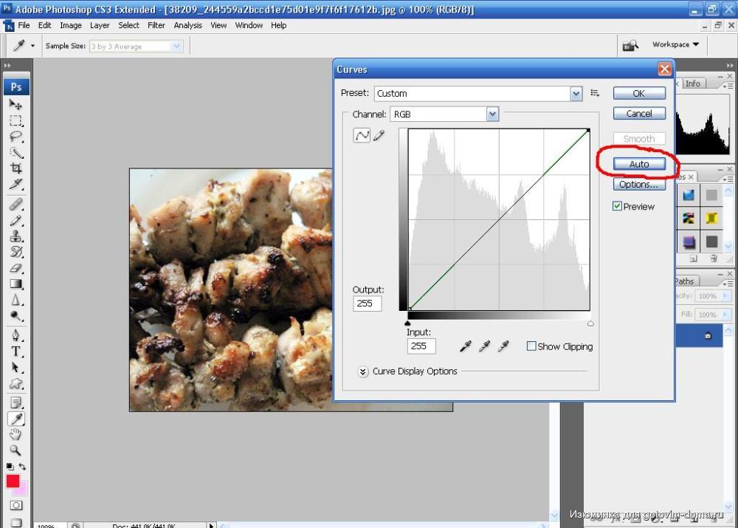Open the Preset dropdown
This screenshot has width=738, height=528.
click(x=479, y=93)
